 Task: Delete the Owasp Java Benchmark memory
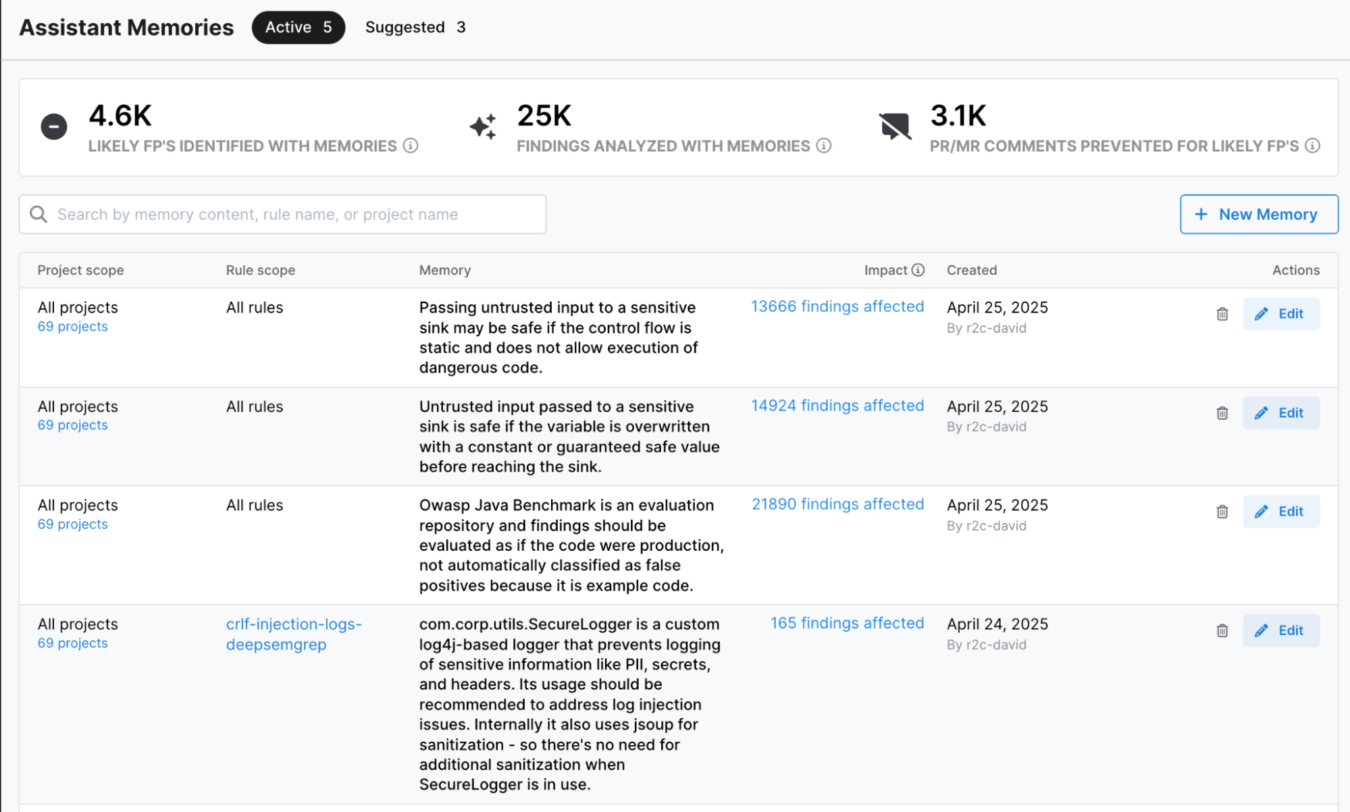[1222, 512]
